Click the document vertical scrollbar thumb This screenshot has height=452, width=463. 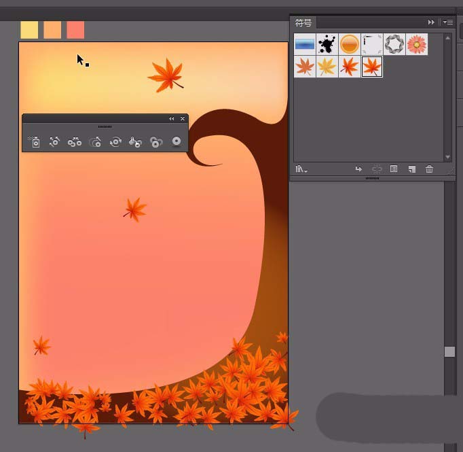[449, 352]
